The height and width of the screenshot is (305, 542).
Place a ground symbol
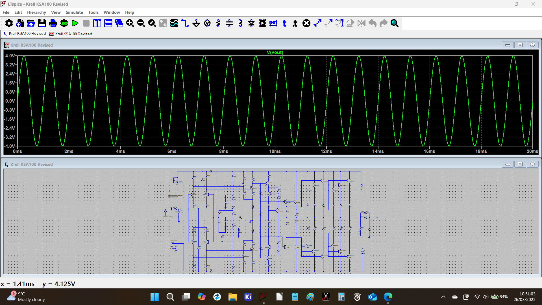coord(196,23)
